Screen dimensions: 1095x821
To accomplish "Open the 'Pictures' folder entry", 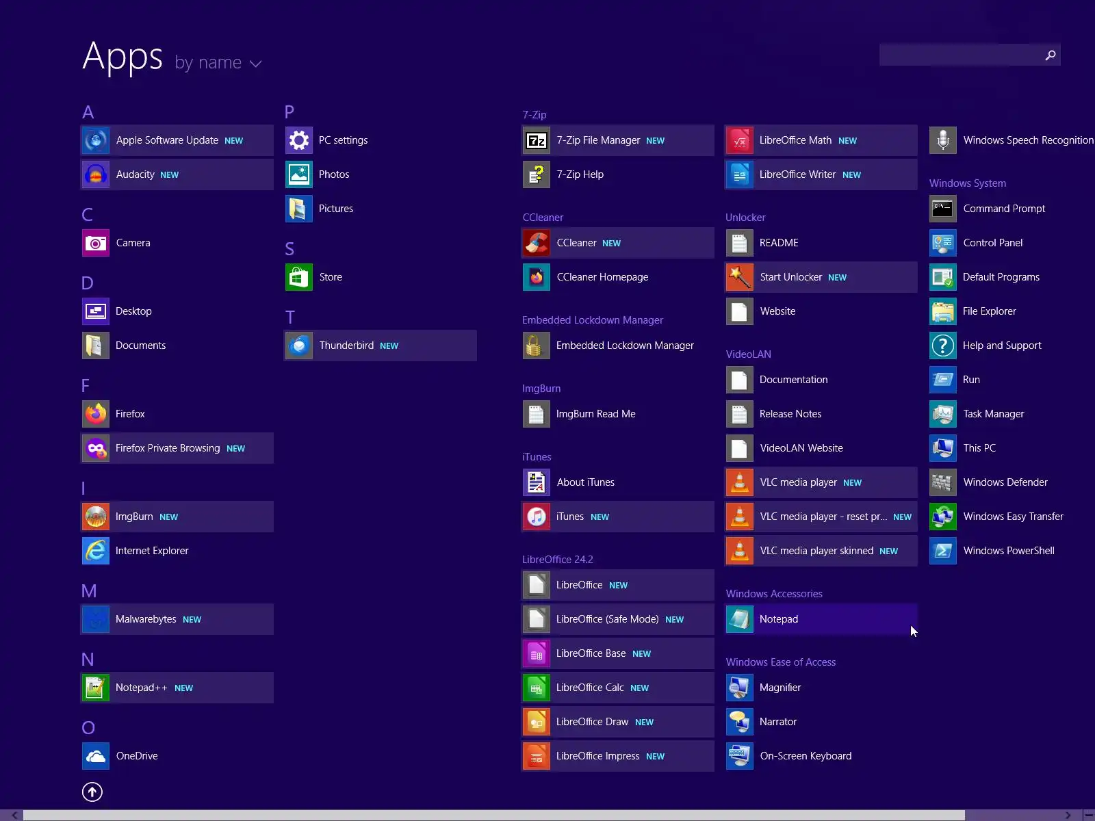I will click(x=381, y=209).
